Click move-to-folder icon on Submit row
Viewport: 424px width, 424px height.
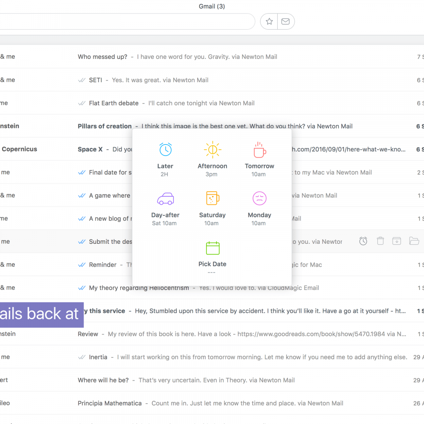(414, 241)
